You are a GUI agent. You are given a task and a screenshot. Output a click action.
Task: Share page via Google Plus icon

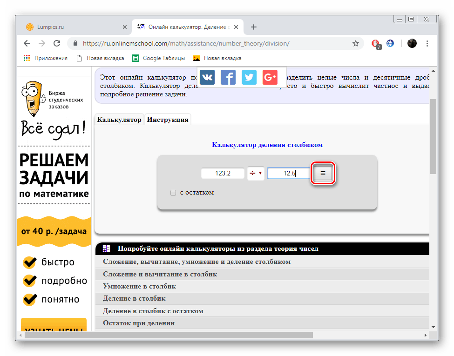[x=270, y=77]
